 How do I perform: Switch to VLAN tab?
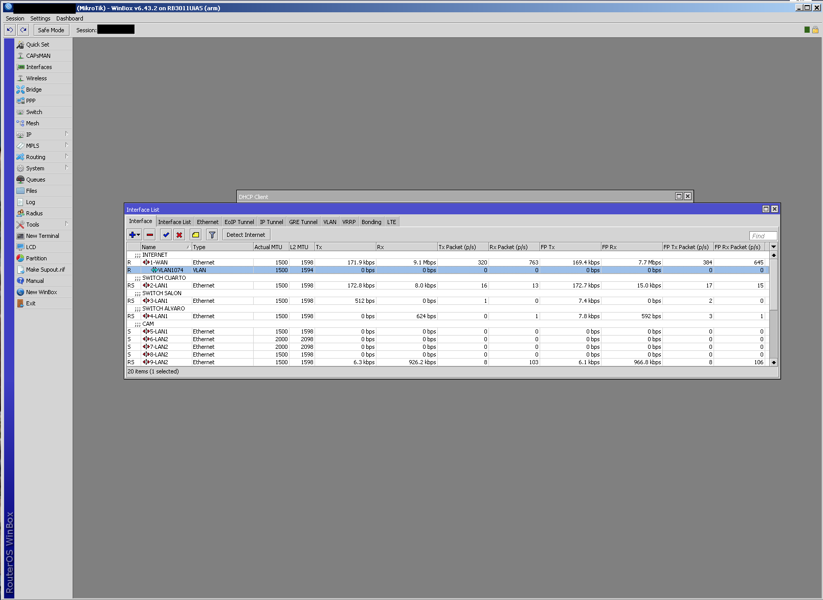pyautogui.click(x=330, y=222)
